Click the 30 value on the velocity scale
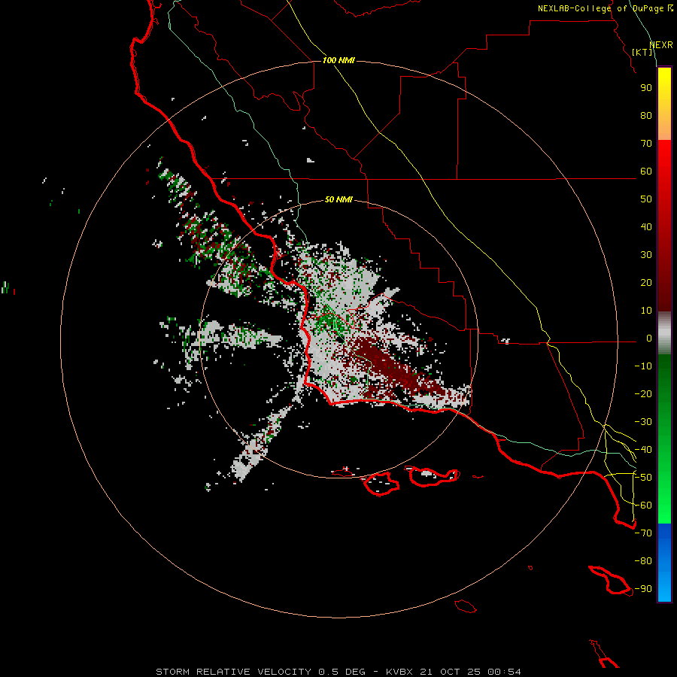The height and width of the screenshot is (677, 677). pyautogui.click(x=646, y=255)
